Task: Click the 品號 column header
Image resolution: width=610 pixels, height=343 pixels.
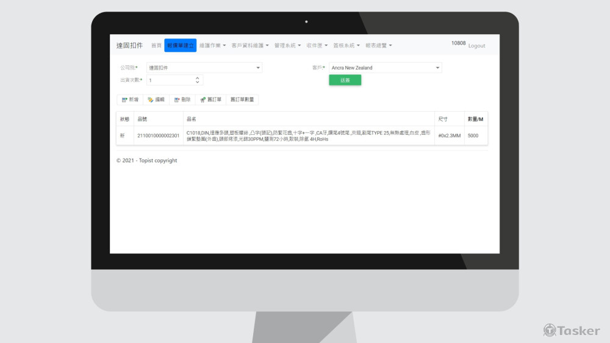Action: point(159,119)
